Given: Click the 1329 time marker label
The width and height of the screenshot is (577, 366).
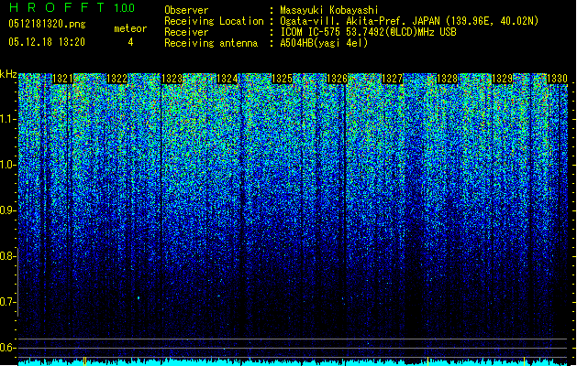Looking at the screenshot, I should pyautogui.click(x=503, y=79).
